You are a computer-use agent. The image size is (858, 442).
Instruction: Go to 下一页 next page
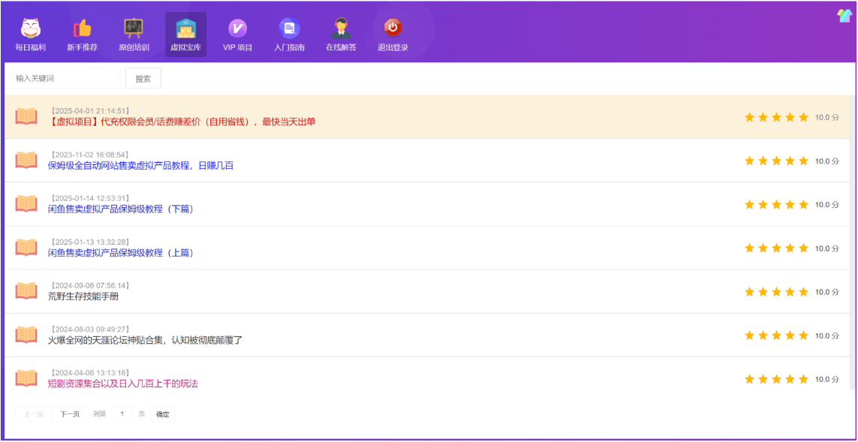[70, 414]
